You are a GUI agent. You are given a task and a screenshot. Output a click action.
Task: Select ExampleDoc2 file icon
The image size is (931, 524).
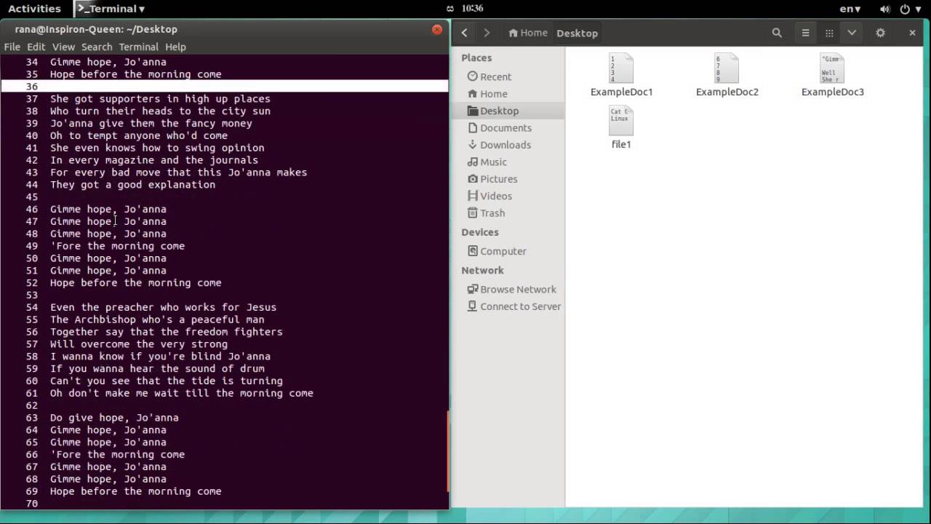coord(727,68)
